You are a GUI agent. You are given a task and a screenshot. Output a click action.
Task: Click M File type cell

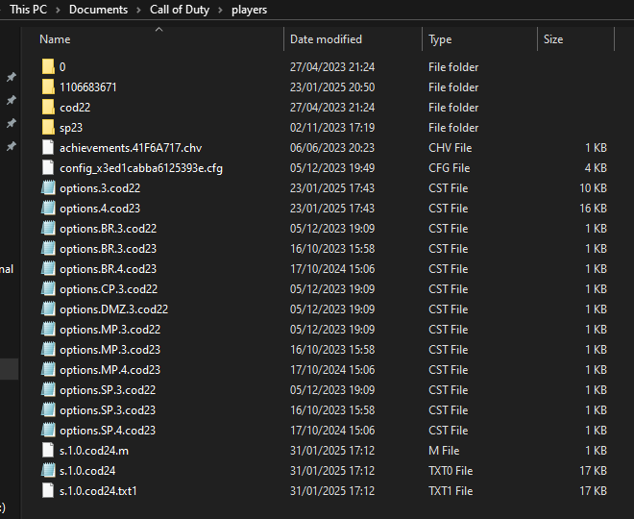[444, 451]
